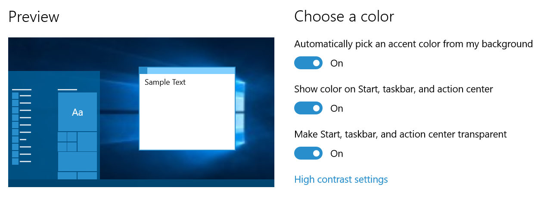Click the 'Choose a color' heading
This screenshot has height=197, width=547.
click(x=344, y=16)
